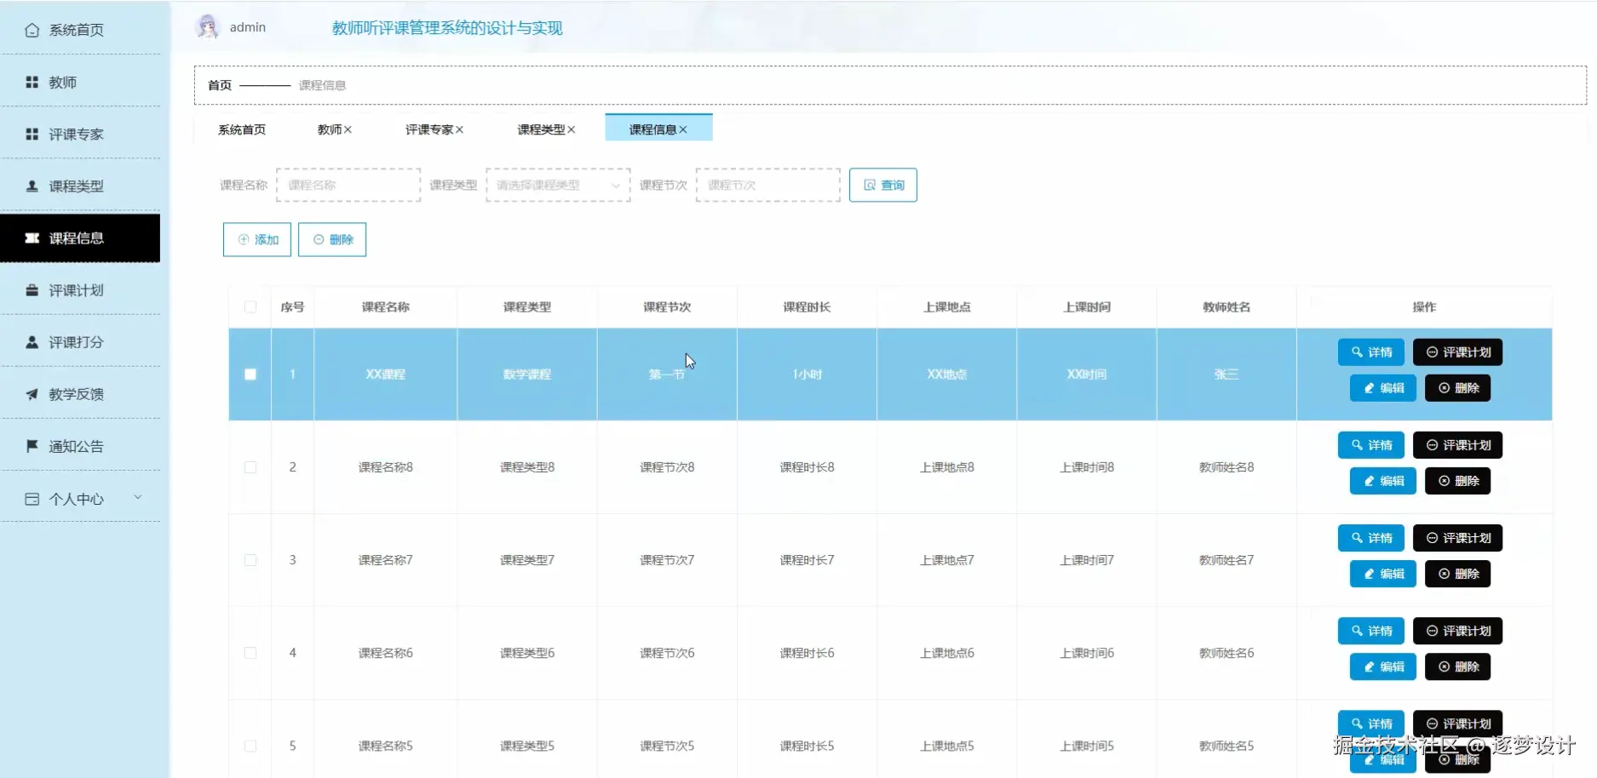Screen dimensions: 1597x778
Task: Toggle checkbox for row 3 课程名称7
Action: [250, 560]
